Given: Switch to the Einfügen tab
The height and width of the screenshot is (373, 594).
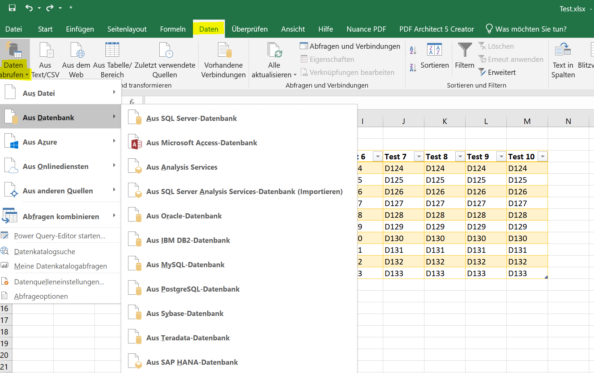Looking at the screenshot, I should coord(80,29).
